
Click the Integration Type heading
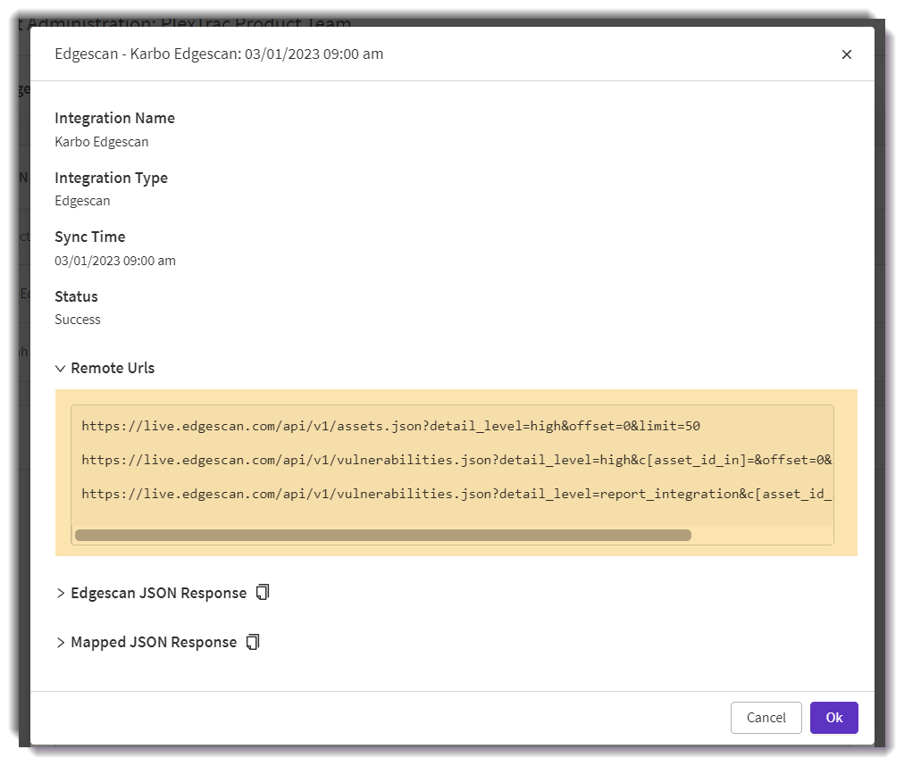(x=112, y=178)
